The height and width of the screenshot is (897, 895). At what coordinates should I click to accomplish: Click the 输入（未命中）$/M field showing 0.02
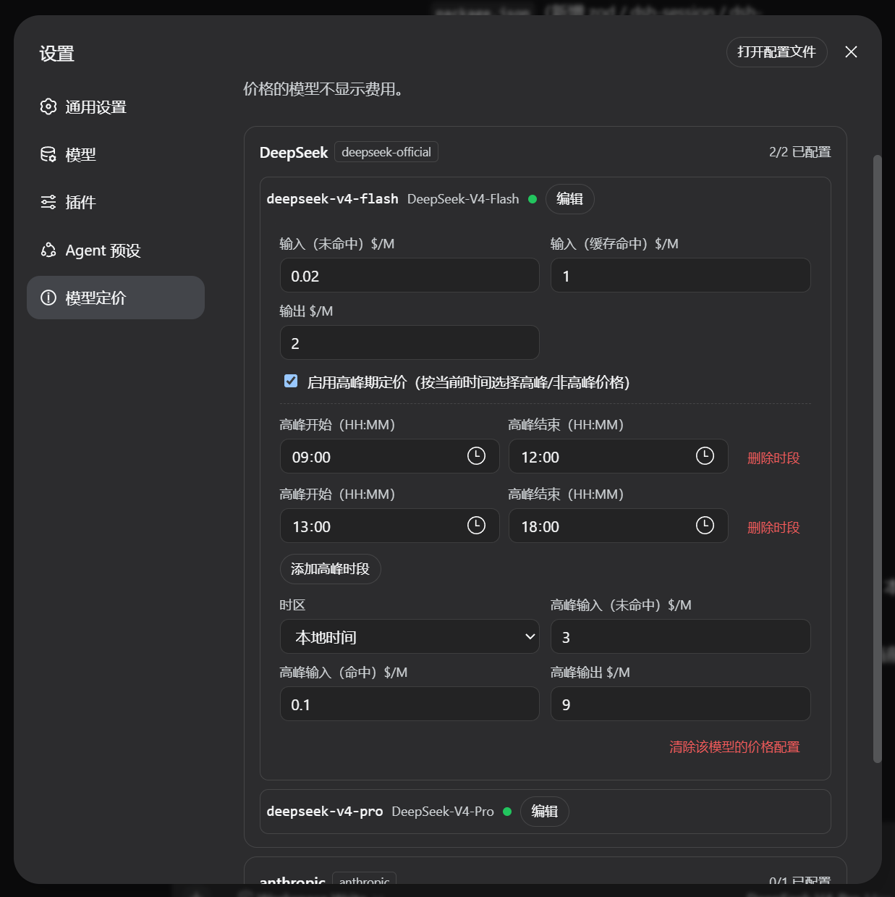410,276
